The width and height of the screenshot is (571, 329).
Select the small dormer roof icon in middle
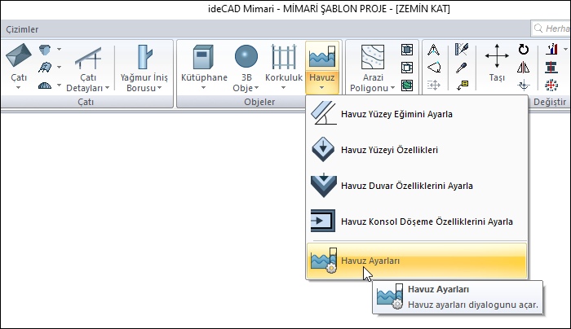(45, 68)
